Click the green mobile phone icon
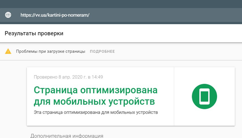 tap(204, 96)
